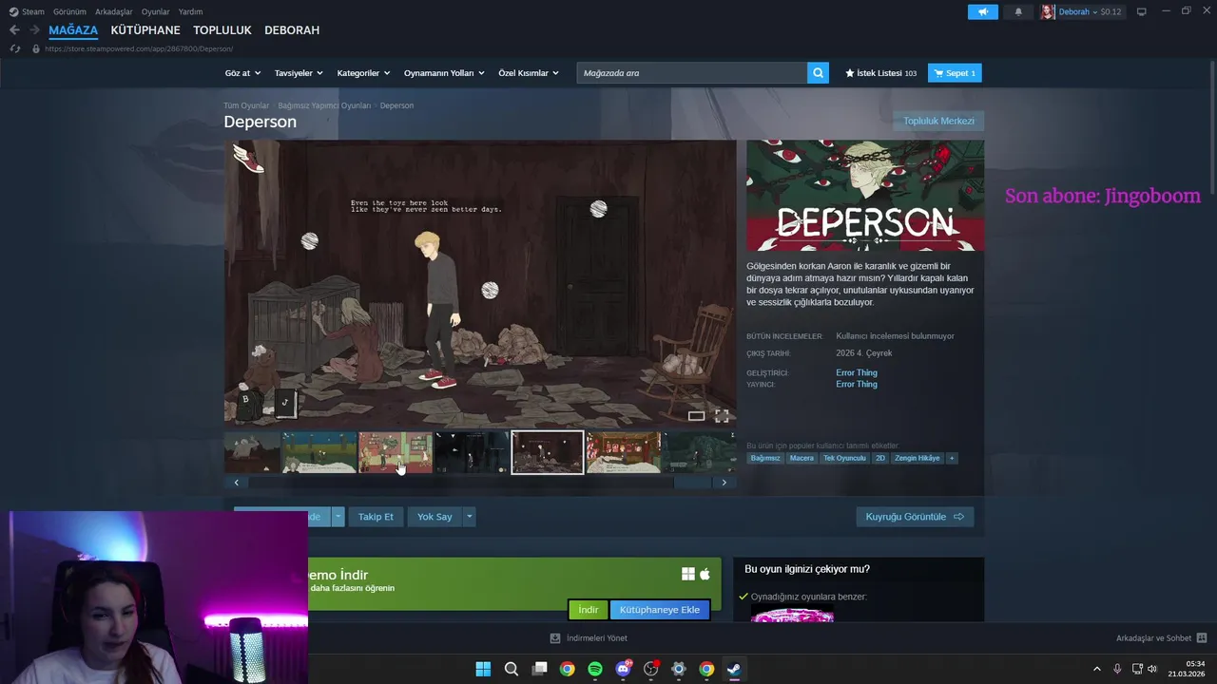
Task: Open İstek Listesi wishlist with star icon
Action: coord(880,73)
